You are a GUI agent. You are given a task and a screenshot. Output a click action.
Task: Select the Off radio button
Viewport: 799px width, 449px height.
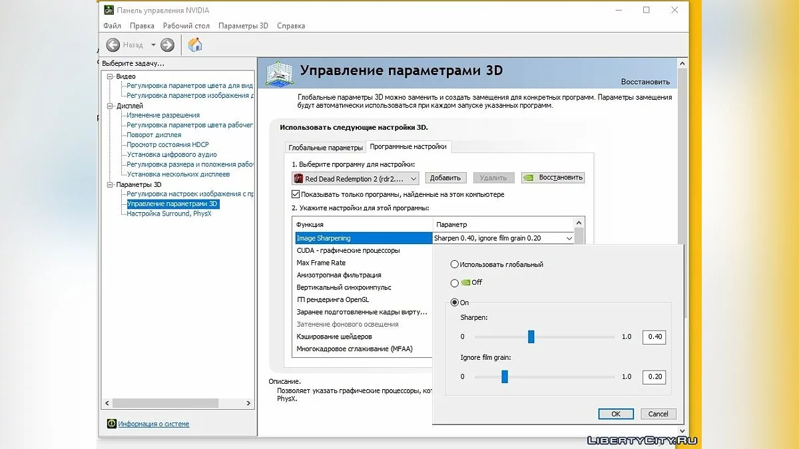[455, 283]
